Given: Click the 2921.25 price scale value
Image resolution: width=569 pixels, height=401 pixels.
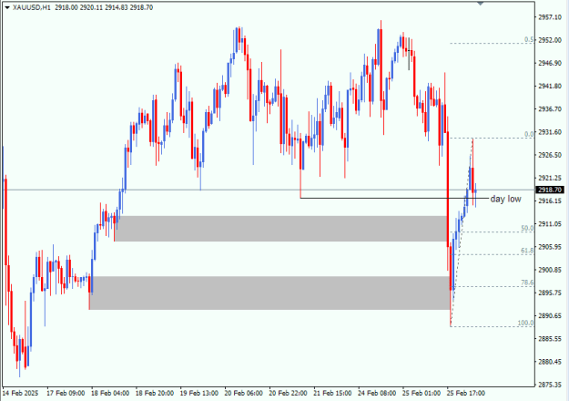Looking at the screenshot, I should pos(550,178).
